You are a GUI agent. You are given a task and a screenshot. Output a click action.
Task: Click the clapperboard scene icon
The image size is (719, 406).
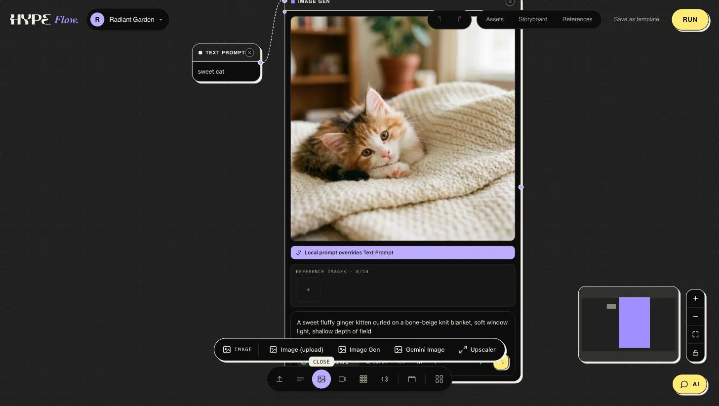[412, 379]
